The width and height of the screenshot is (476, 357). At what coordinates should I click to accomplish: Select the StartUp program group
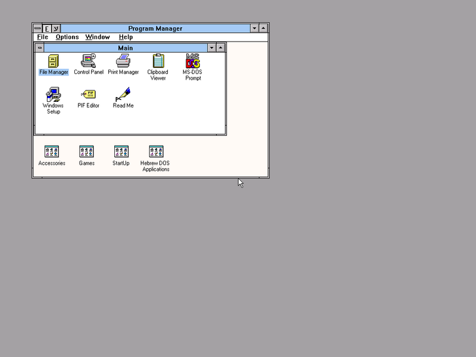point(121,152)
